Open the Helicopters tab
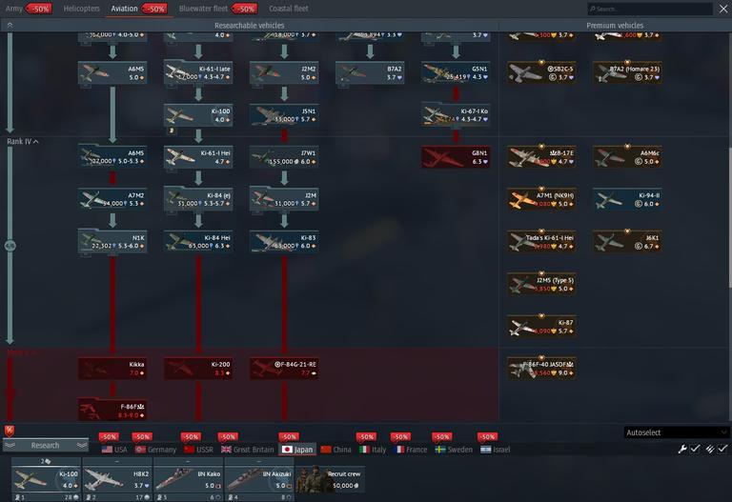The height and width of the screenshot is (502, 732). 82,9
